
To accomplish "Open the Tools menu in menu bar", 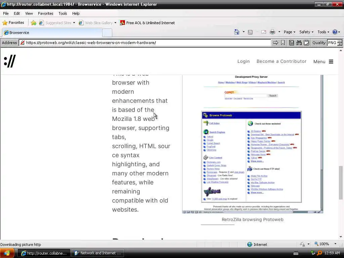I will 63,13.
